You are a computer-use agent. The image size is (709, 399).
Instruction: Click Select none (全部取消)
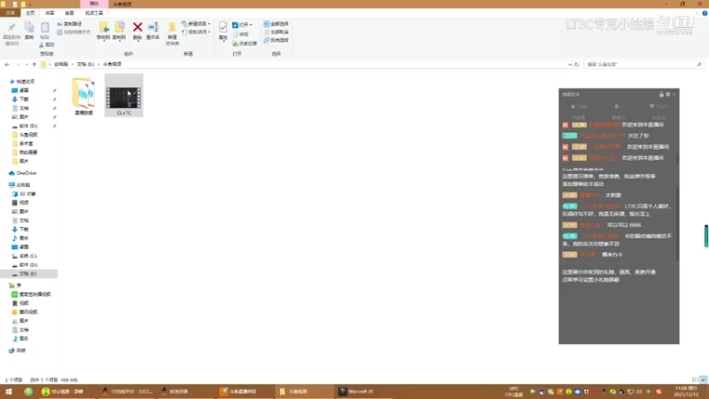point(277,32)
